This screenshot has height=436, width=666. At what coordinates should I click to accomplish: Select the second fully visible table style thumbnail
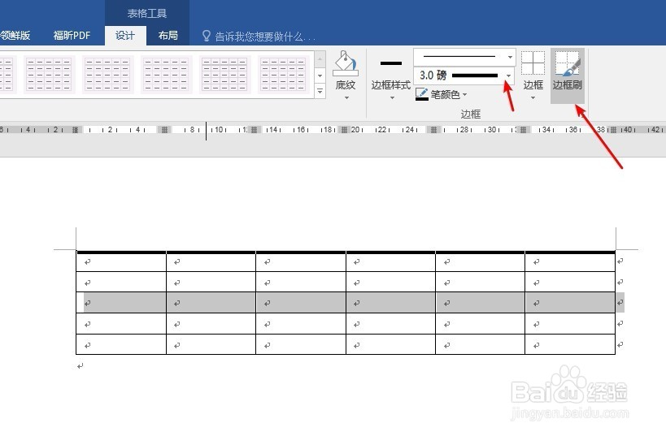(x=107, y=75)
